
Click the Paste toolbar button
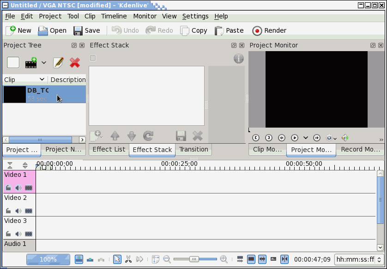click(x=229, y=30)
